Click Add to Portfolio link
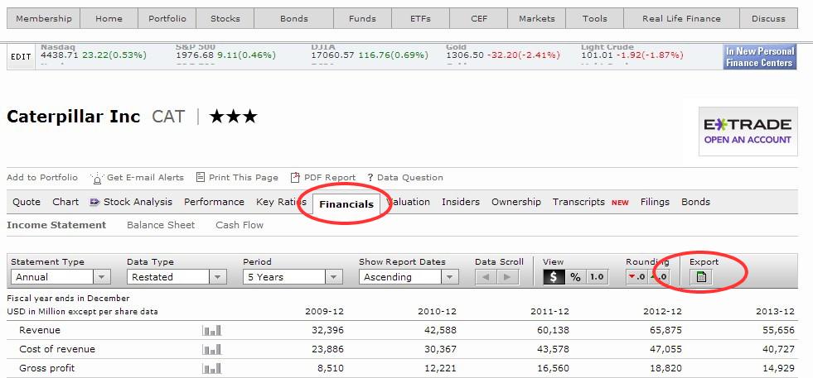Screen dimensions: 813x378 tap(42, 178)
